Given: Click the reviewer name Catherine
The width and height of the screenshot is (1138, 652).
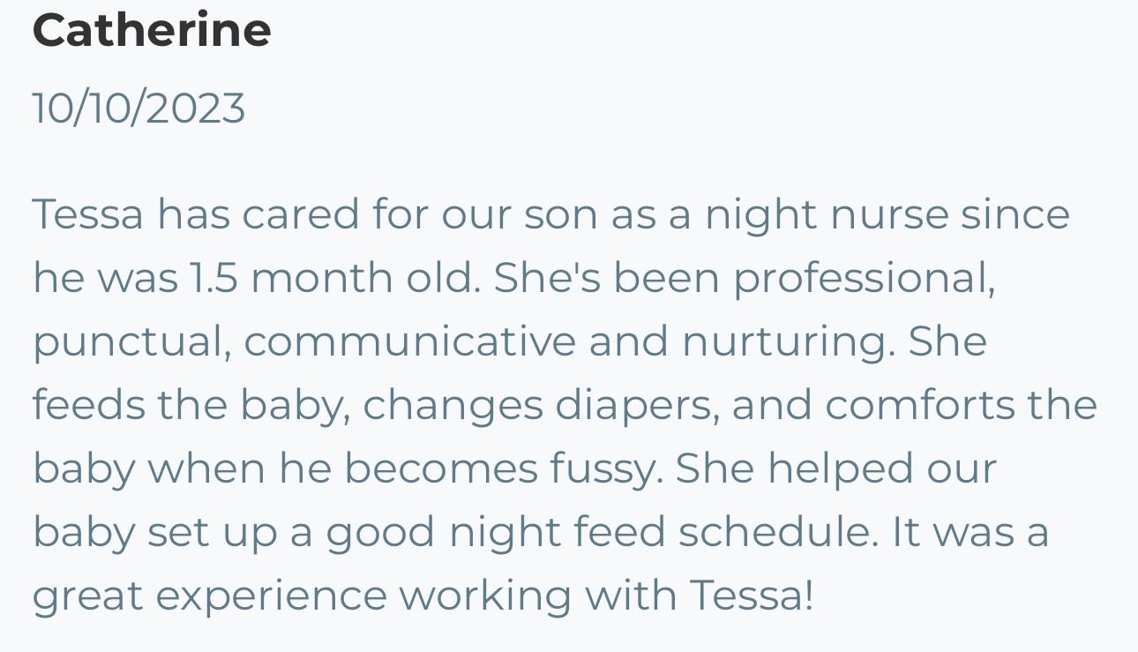Looking at the screenshot, I should pyautogui.click(x=152, y=29).
